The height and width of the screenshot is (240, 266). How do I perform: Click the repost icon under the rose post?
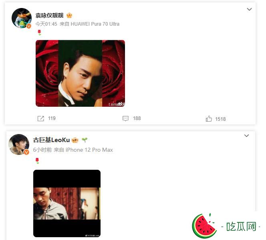(41, 118)
